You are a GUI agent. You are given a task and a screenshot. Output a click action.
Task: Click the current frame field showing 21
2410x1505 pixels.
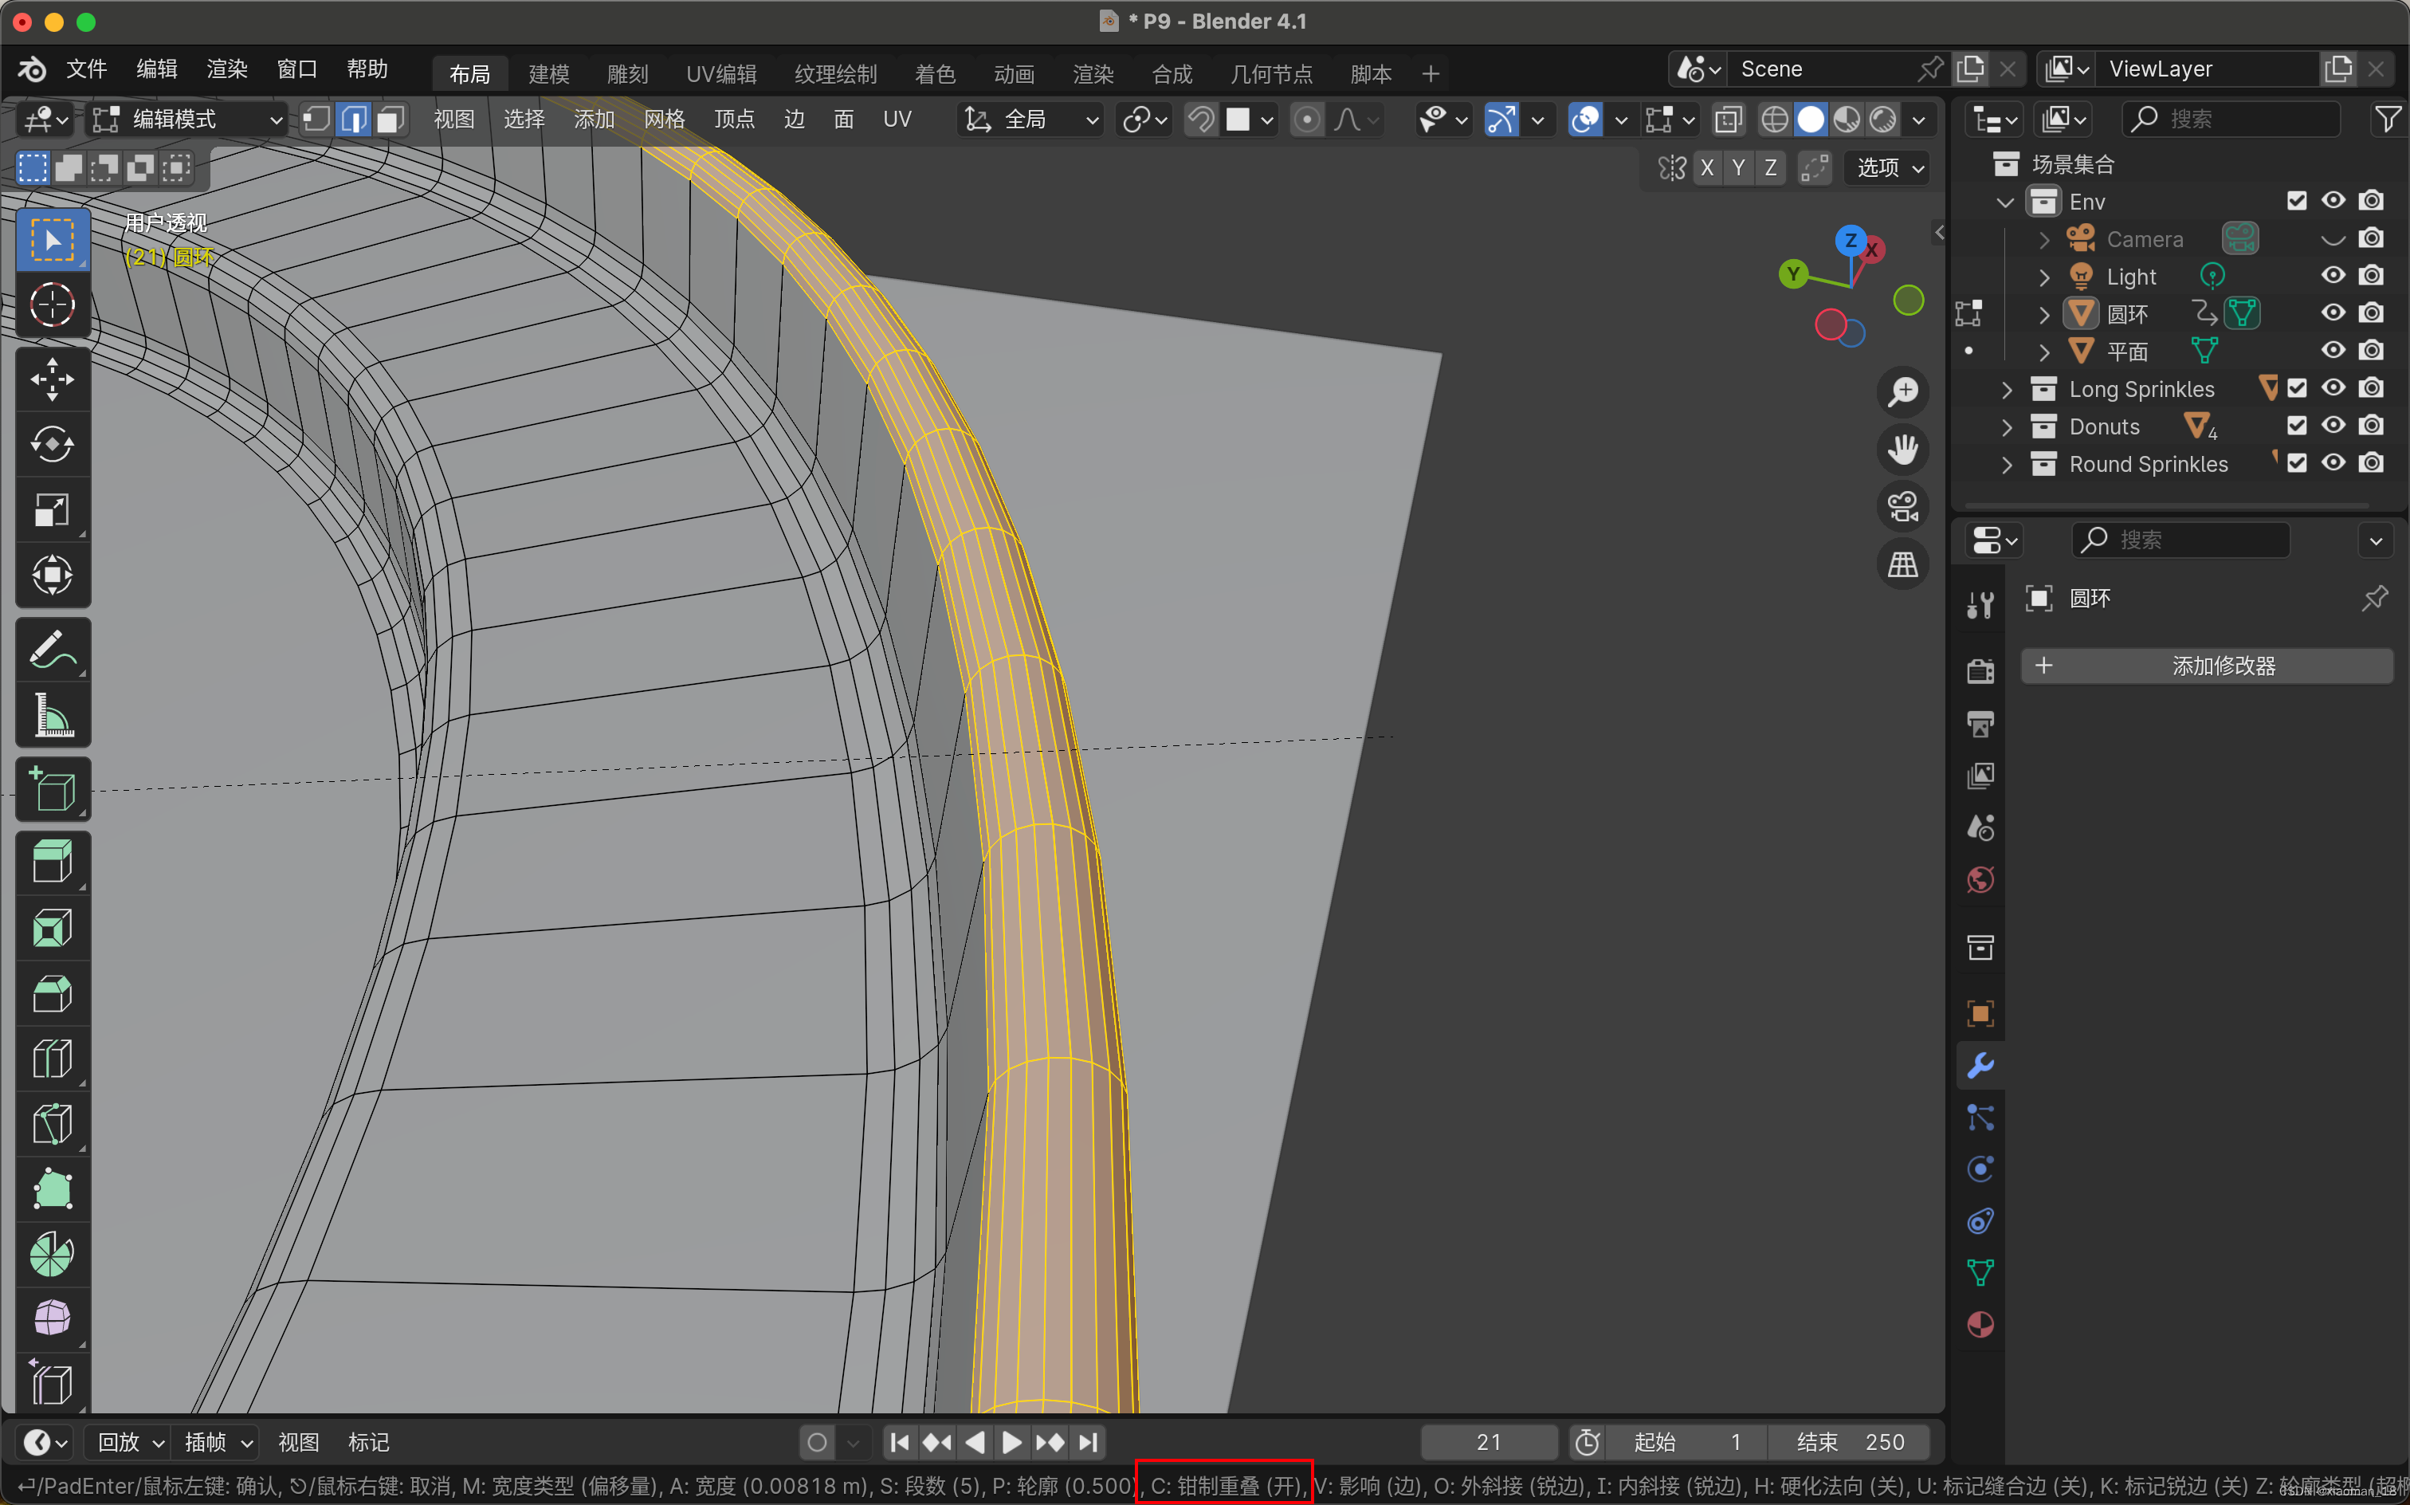click(x=1488, y=1441)
